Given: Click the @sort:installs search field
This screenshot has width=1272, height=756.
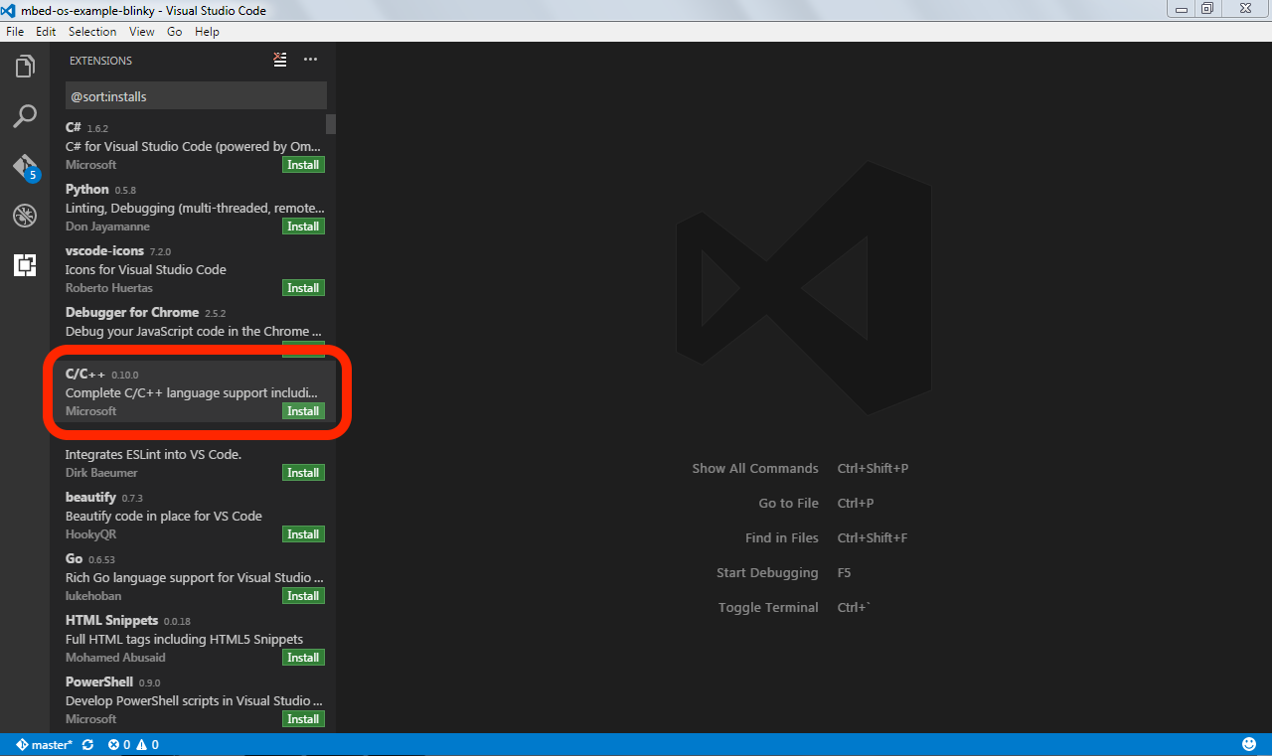Looking at the screenshot, I should [x=196, y=95].
